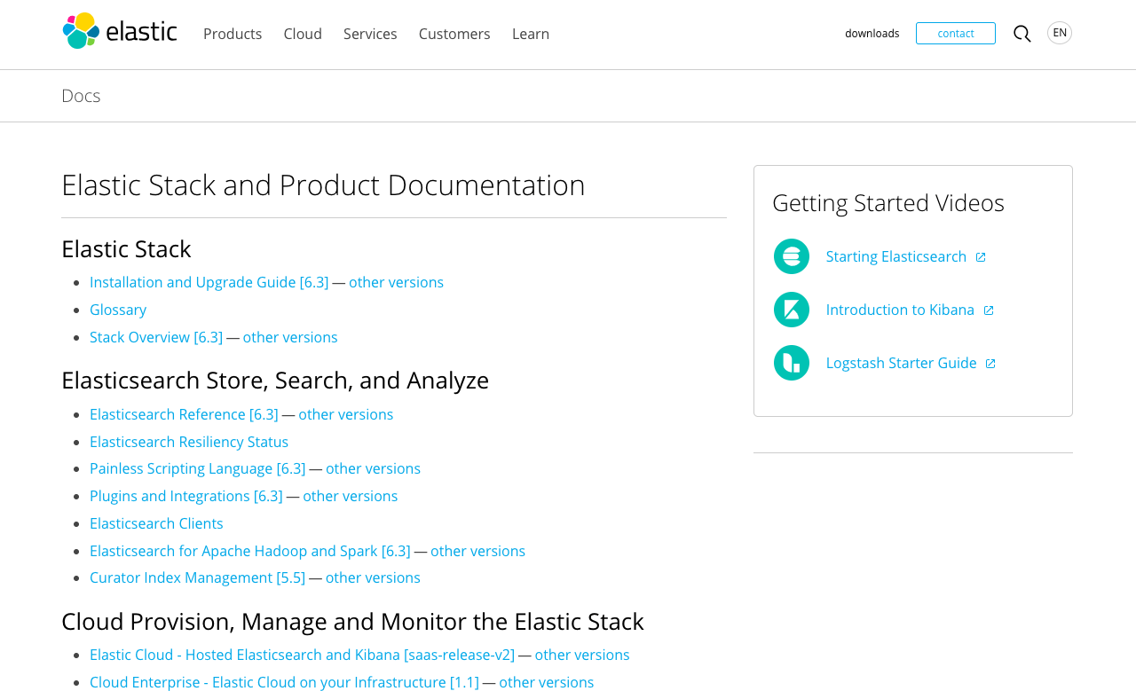Open Elasticsearch Clients link

click(x=156, y=523)
